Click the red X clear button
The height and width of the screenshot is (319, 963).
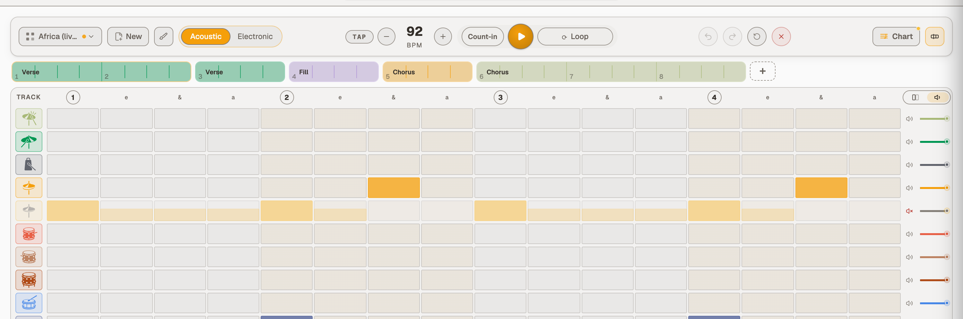click(781, 37)
